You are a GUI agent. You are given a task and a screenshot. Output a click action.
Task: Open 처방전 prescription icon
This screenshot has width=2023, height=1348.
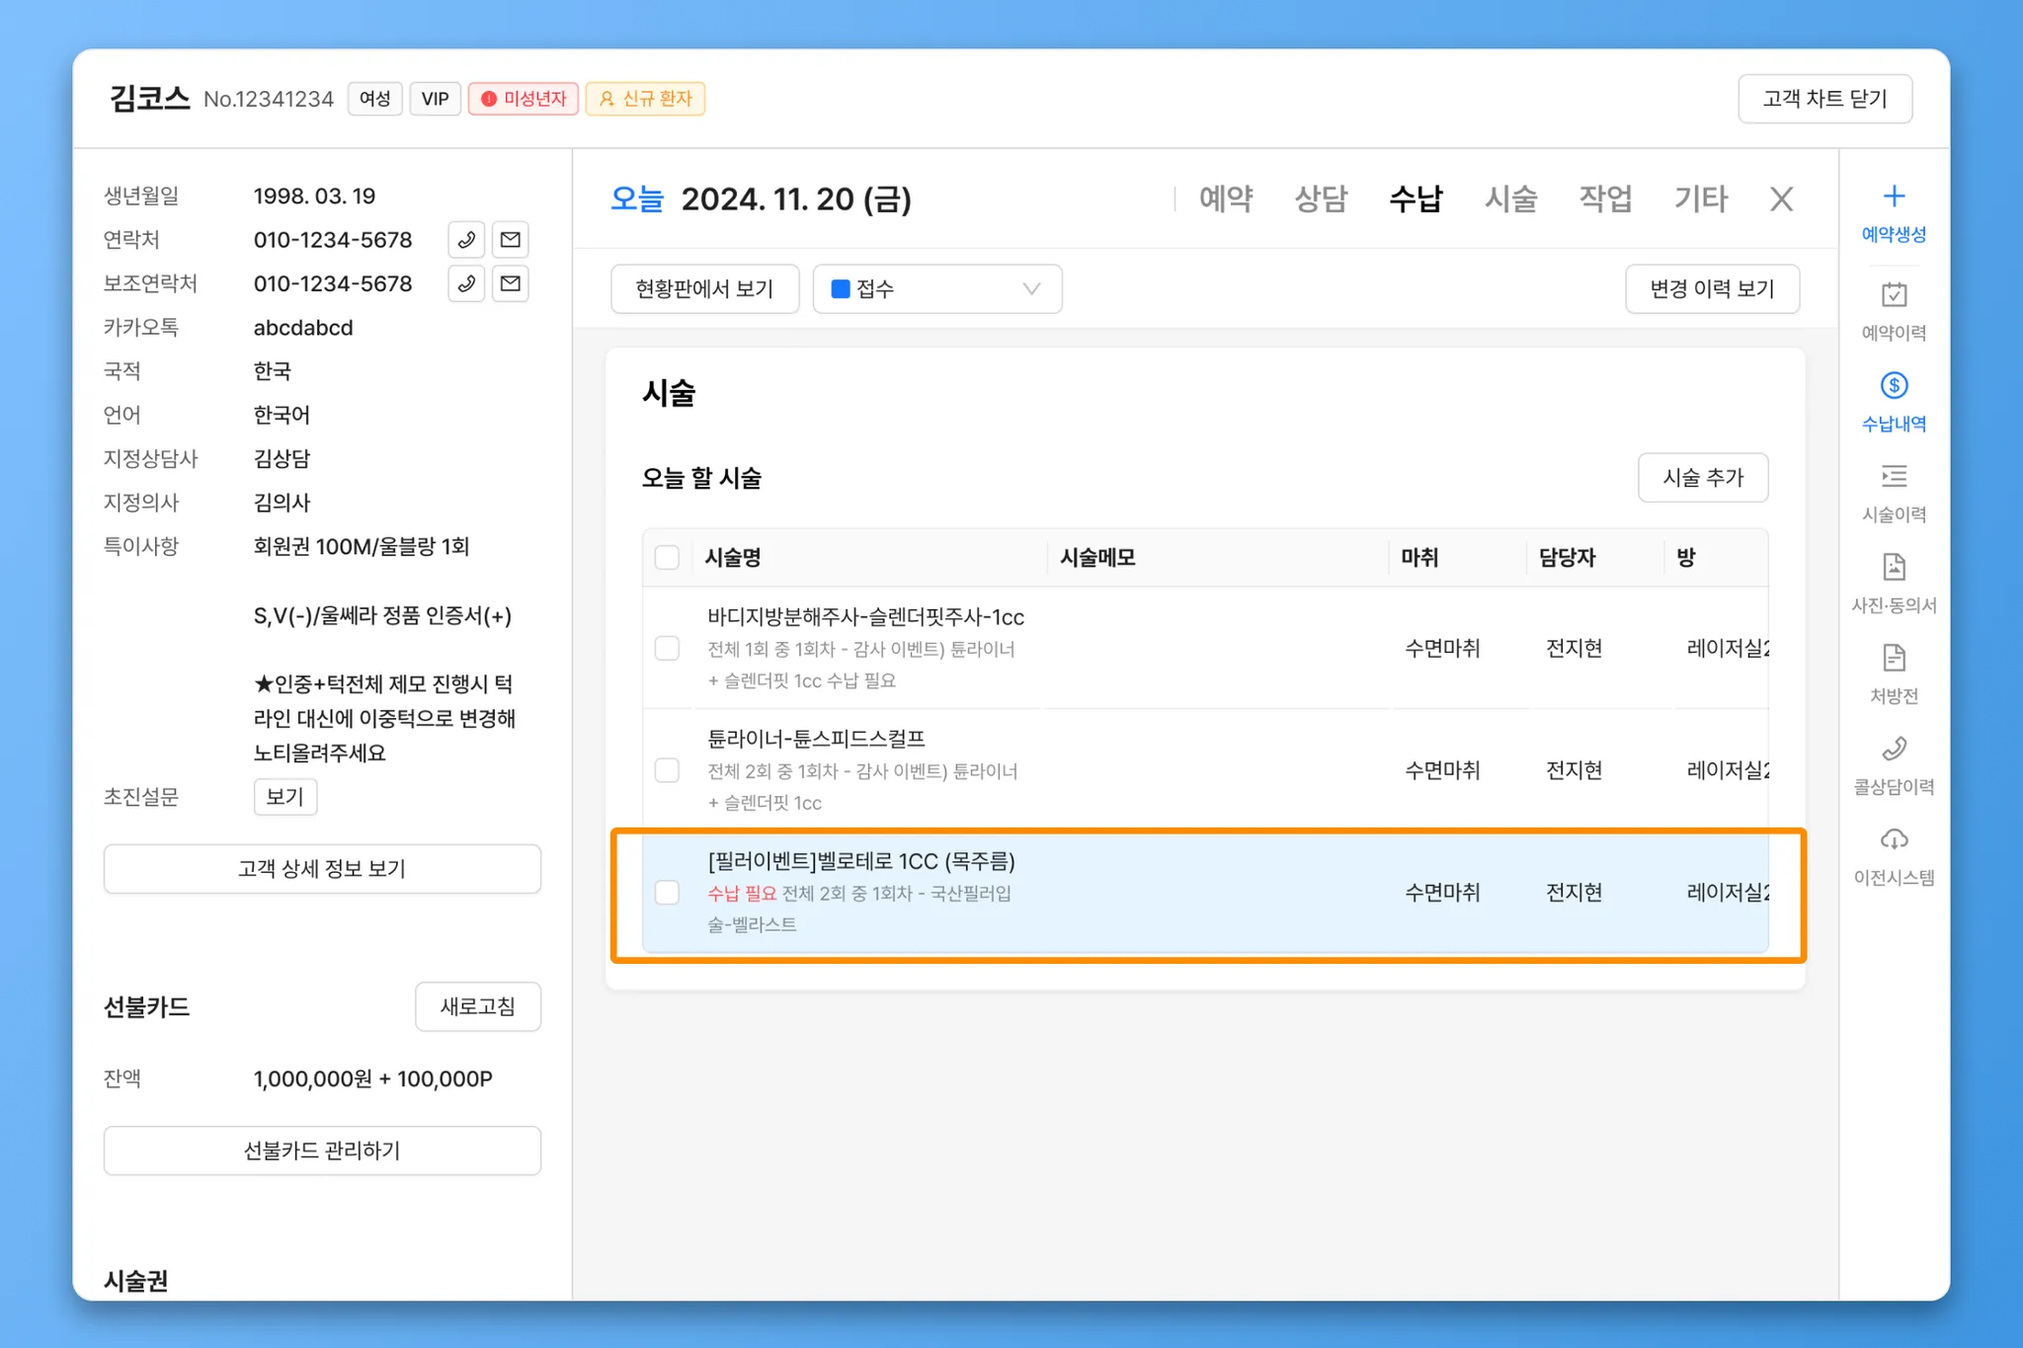tap(1894, 658)
